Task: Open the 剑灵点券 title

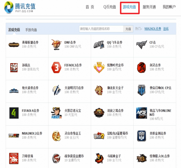Action: pos(155,65)
